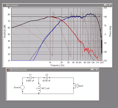Viewport: 118px width, 108px height.
Task: Click the Phase (deg) axis label
Action: tap(110, 31)
